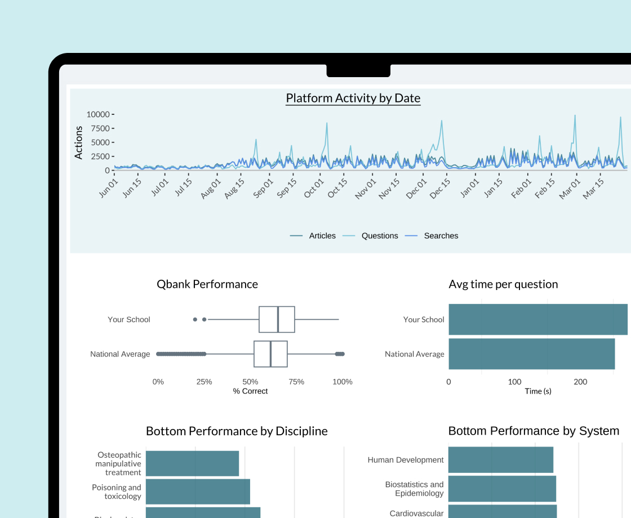Click the Bottom Performance by Discipline title
The height and width of the screenshot is (518, 631).
[237, 431]
